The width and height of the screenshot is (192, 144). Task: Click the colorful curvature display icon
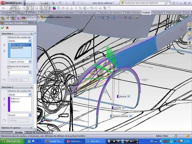tap(54, 8)
